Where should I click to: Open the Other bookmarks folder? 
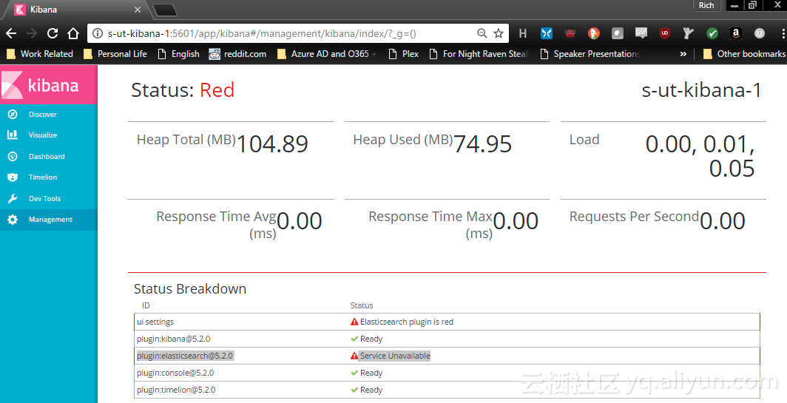744,54
